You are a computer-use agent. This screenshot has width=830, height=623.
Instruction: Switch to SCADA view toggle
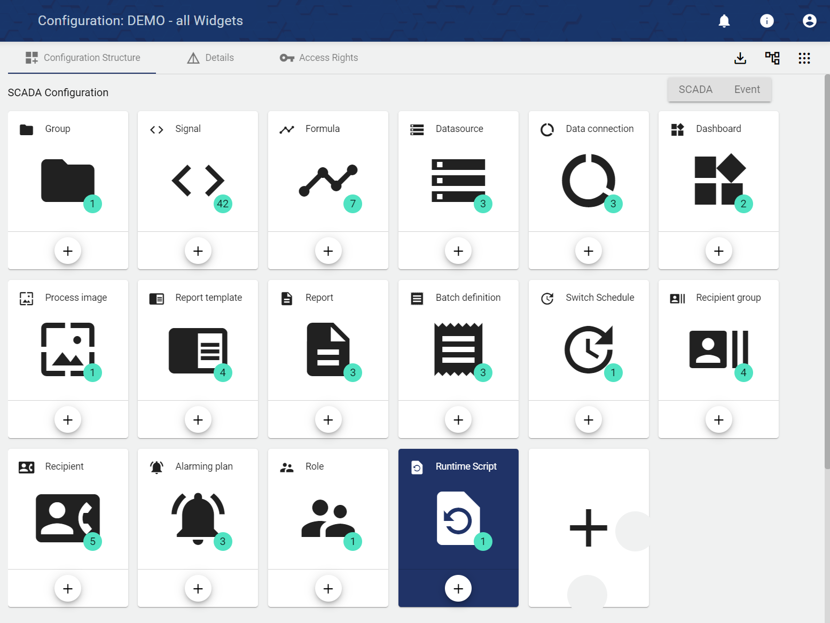click(695, 89)
